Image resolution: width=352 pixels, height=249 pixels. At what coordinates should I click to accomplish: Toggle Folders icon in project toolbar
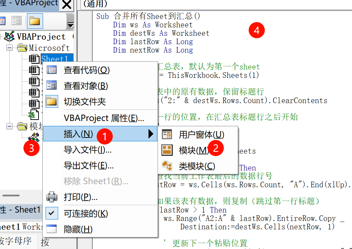point(35,21)
